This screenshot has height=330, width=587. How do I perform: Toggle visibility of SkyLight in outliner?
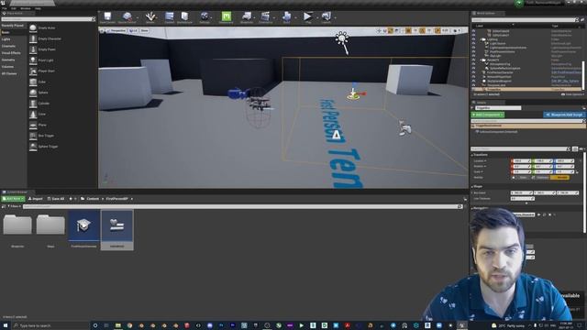[x=473, y=56]
